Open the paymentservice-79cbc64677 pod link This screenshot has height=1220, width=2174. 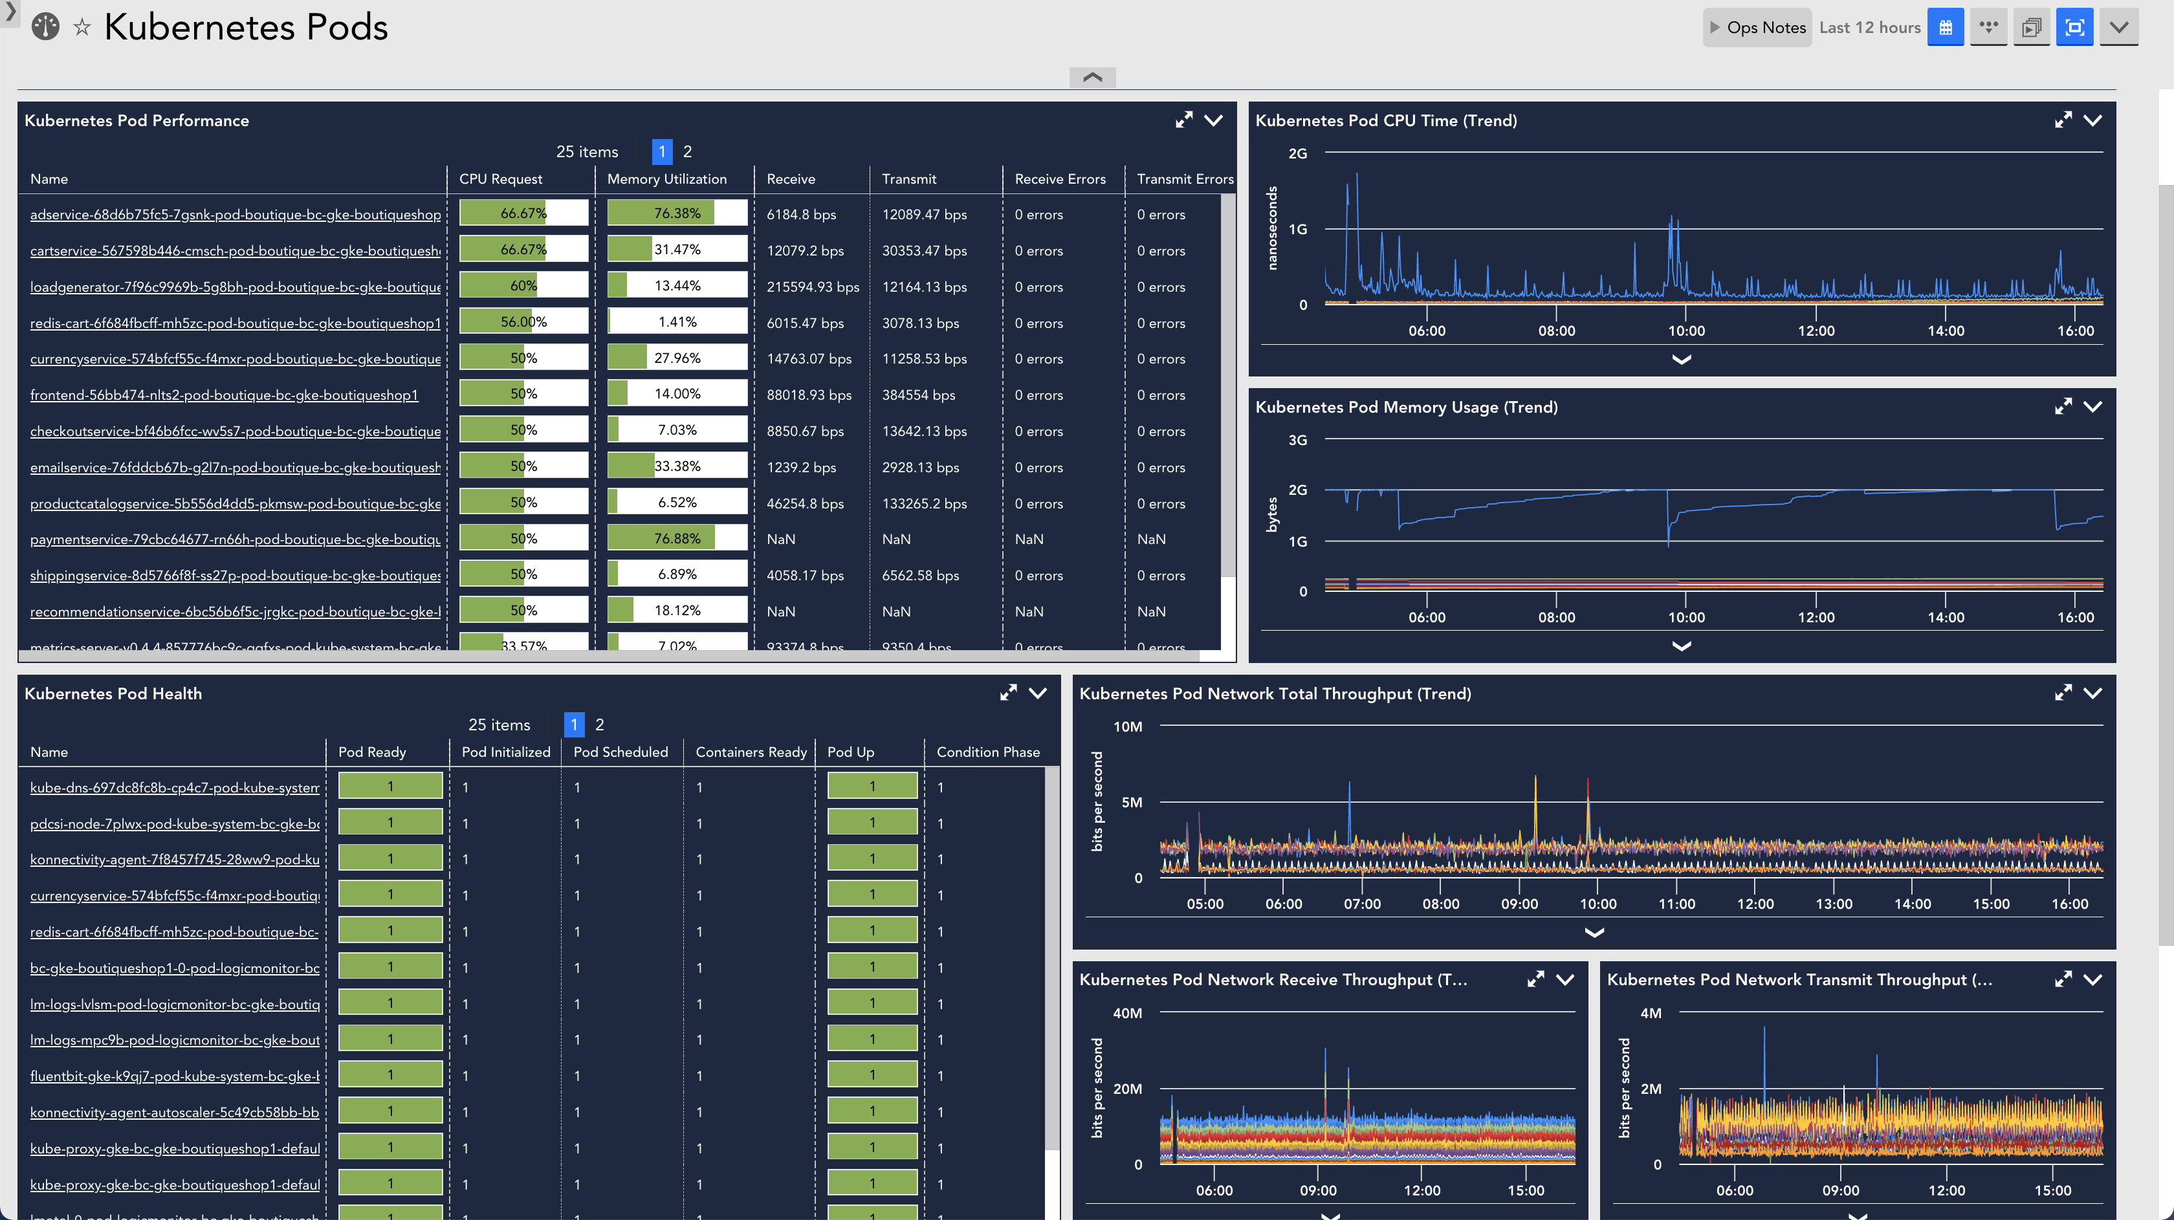coord(236,539)
